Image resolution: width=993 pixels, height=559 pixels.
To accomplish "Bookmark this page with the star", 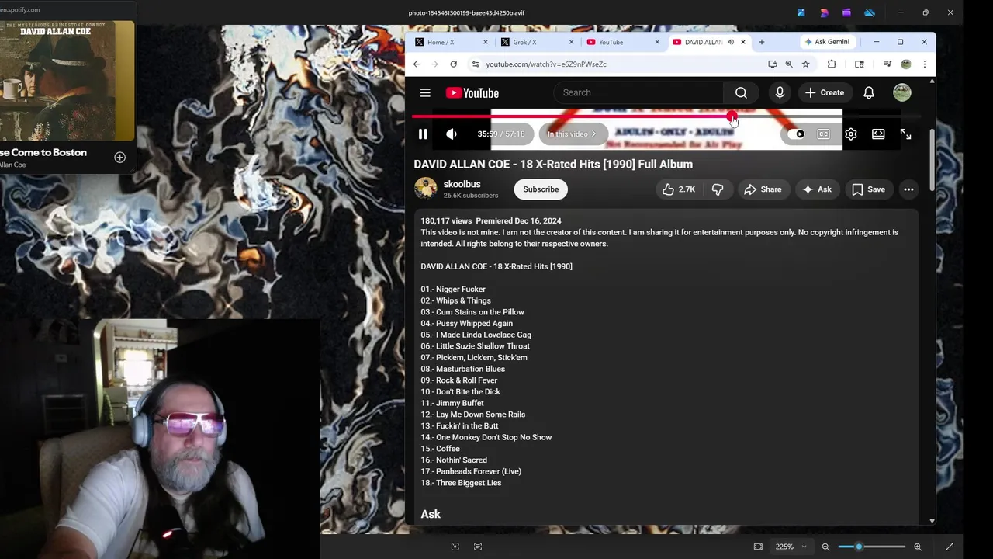I will point(806,64).
